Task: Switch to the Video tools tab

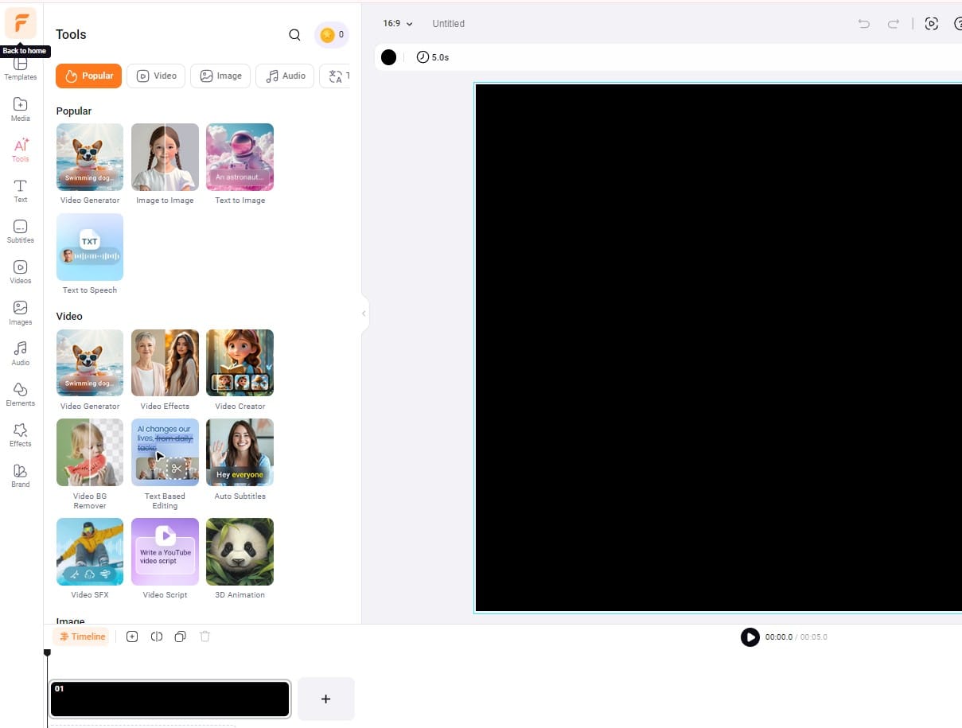Action: pos(156,76)
